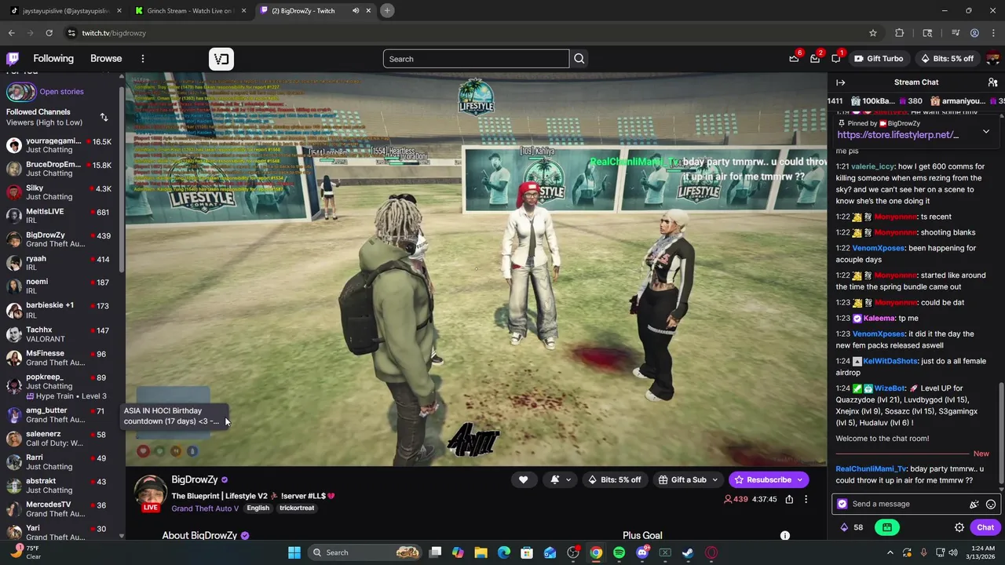This screenshot has width=1005, height=565.
Task: Click the Gift Turbo button
Action: [x=879, y=59]
